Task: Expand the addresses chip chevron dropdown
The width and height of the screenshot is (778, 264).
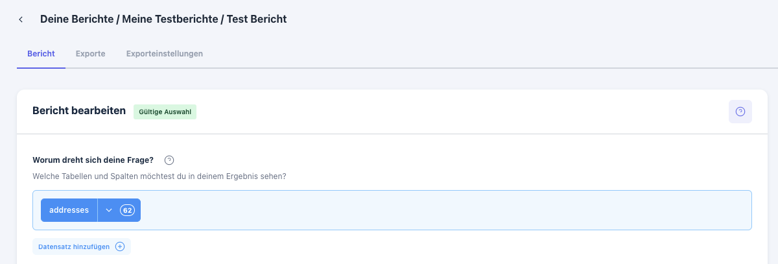Action: tap(109, 210)
